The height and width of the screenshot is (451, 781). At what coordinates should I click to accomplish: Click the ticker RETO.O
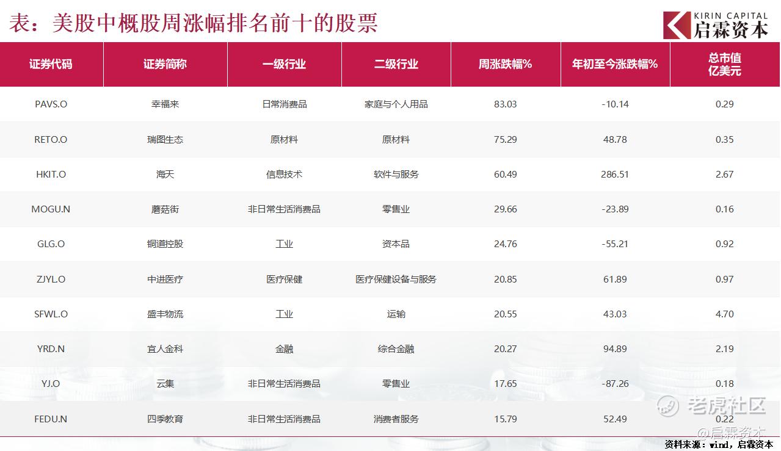coord(51,140)
